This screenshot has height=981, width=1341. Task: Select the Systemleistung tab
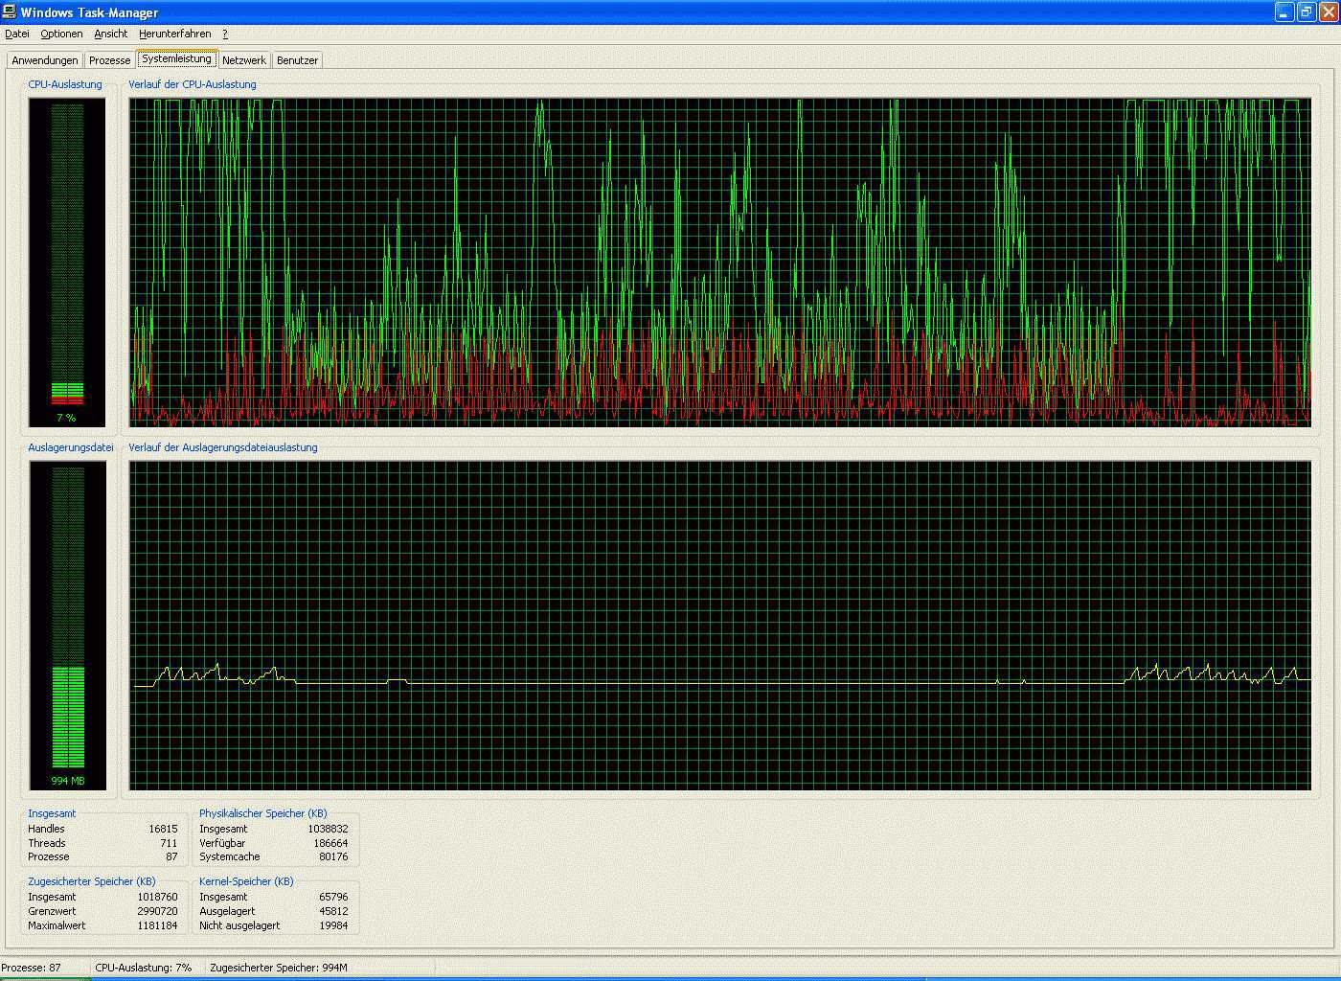point(176,58)
